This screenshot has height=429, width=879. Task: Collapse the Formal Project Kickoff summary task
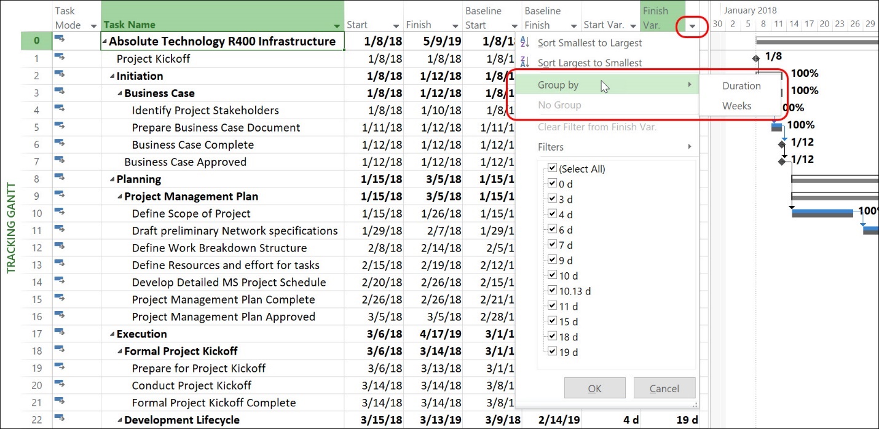(120, 352)
